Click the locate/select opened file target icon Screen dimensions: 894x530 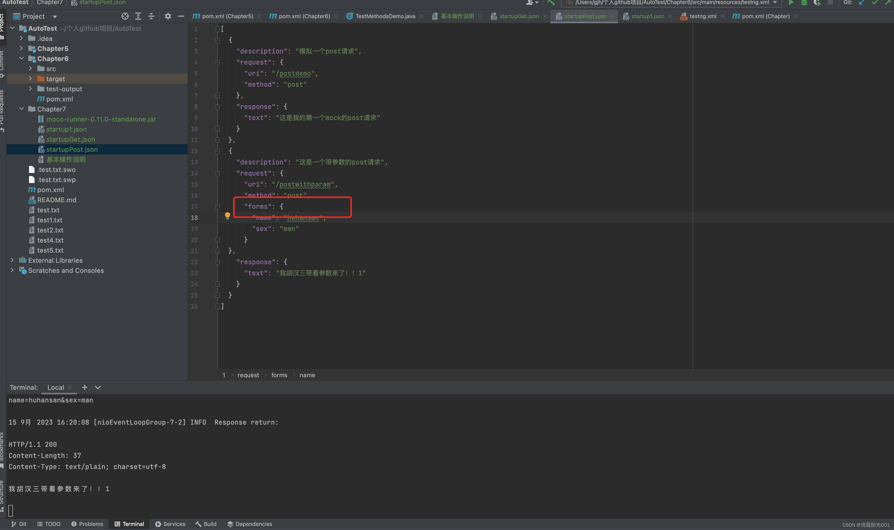click(x=125, y=16)
